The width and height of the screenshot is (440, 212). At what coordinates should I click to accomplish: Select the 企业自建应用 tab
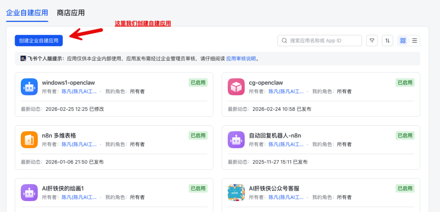point(27,13)
